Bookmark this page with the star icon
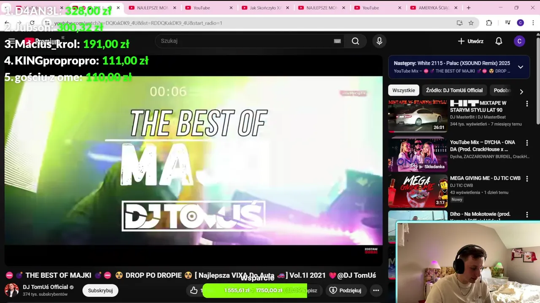Screen dimensions: 540x303 471,23
